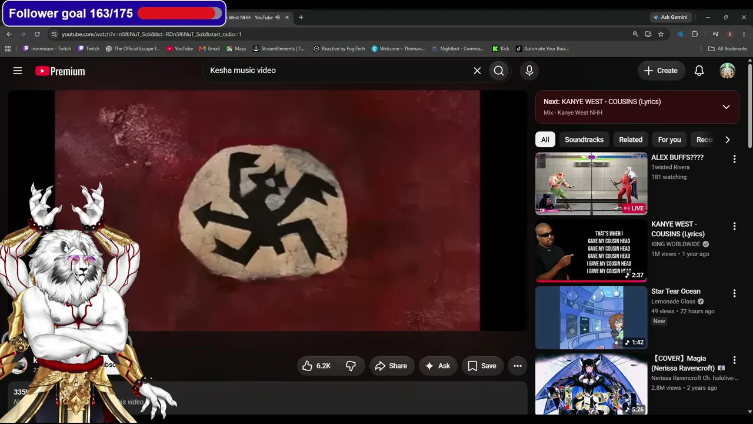The width and height of the screenshot is (753, 424).
Task: Like the video with 6.2K likes
Action: [x=316, y=366]
